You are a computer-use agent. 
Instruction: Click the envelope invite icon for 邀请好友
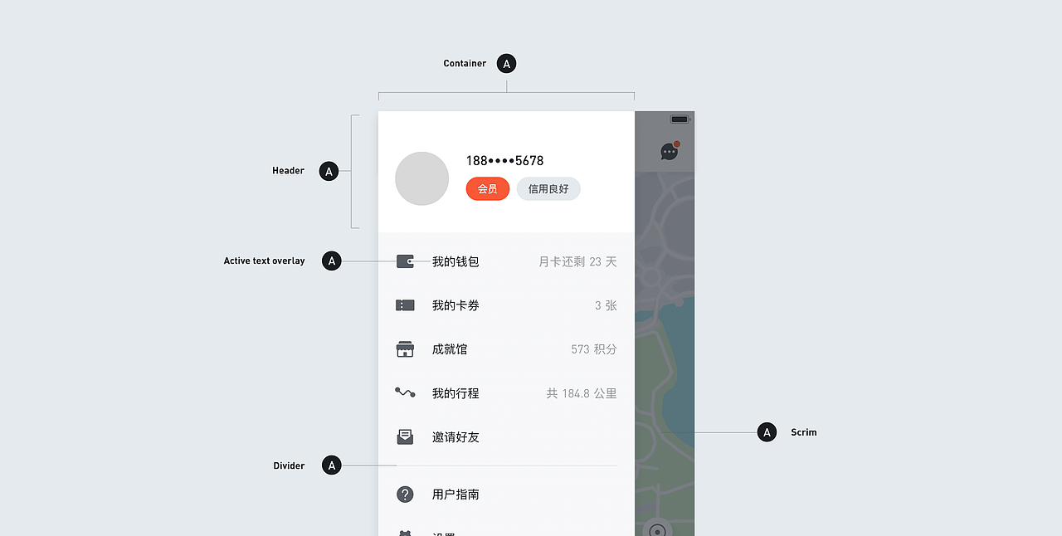point(405,437)
